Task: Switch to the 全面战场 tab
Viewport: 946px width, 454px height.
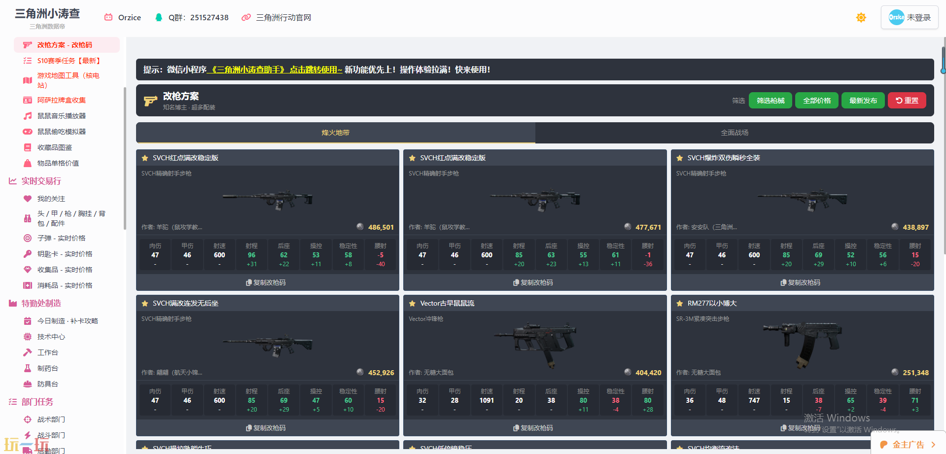Action: point(735,133)
